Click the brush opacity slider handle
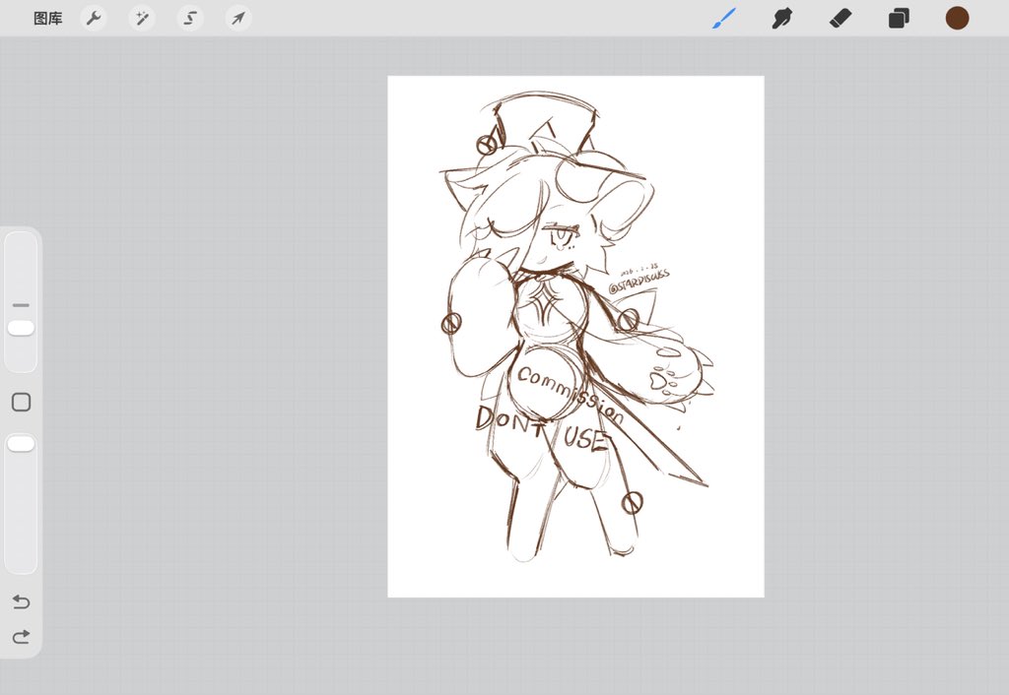The image size is (1009, 695). (x=22, y=444)
